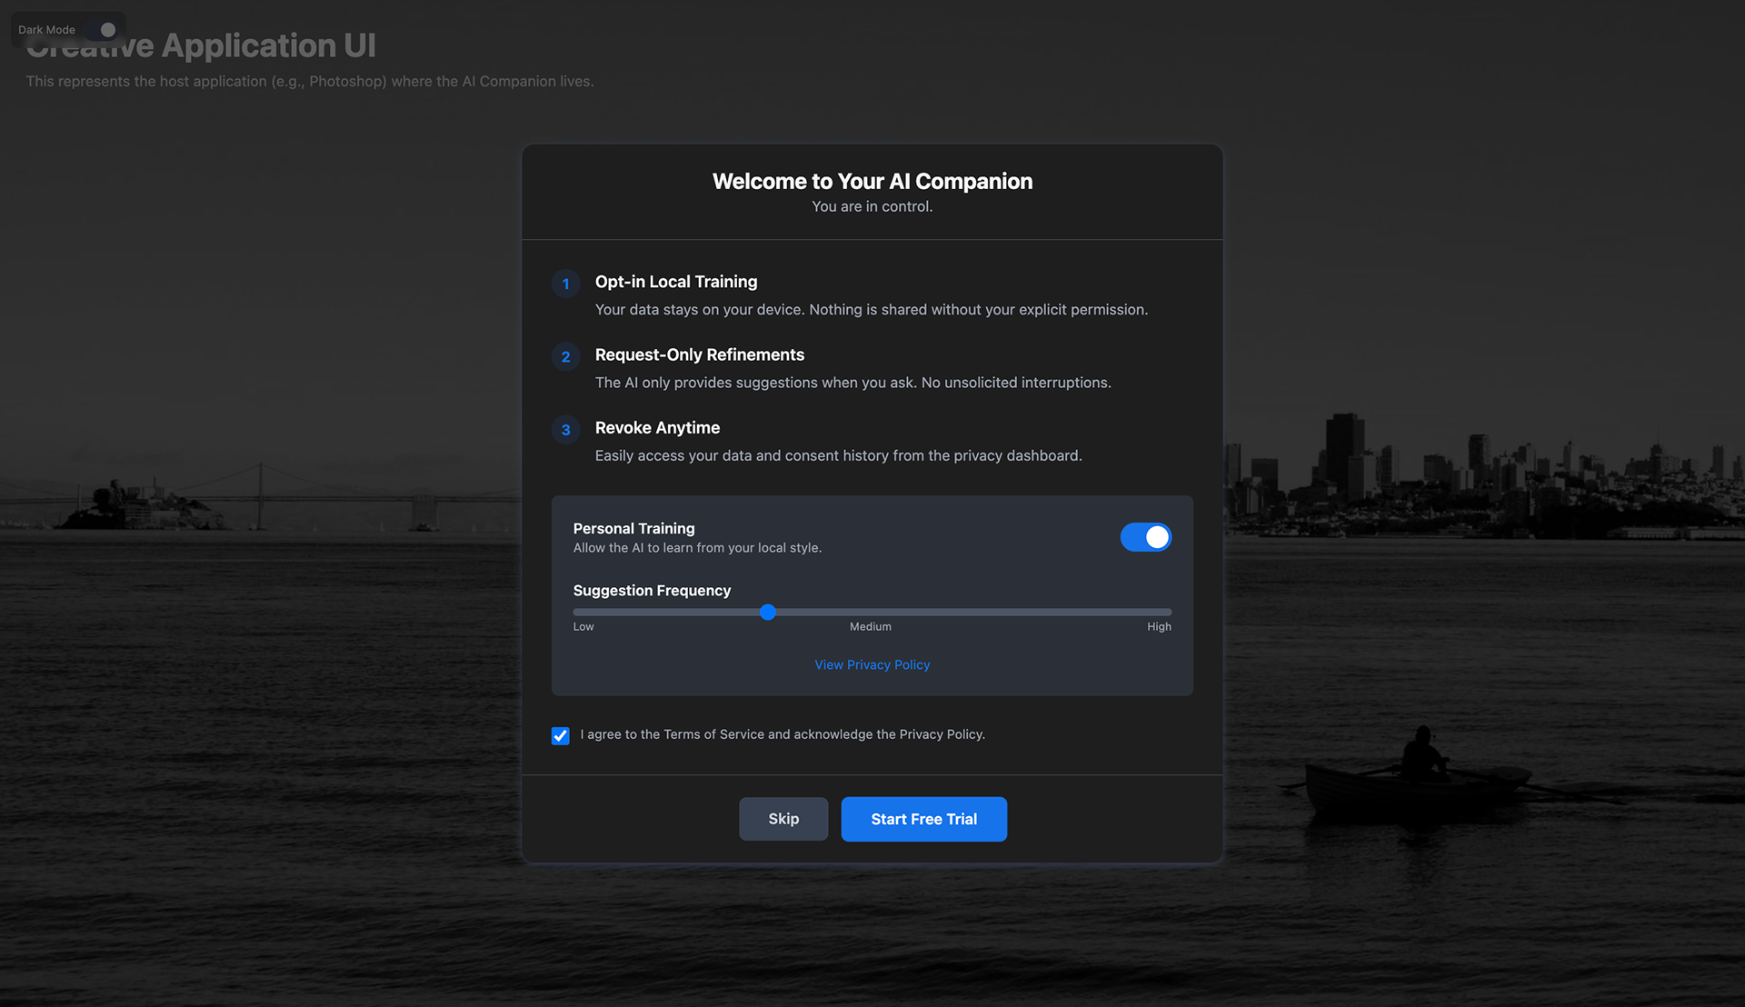Uncheck the Terms of Service agreement checkbox
Screen dimensions: 1745x1007
click(x=561, y=735)
